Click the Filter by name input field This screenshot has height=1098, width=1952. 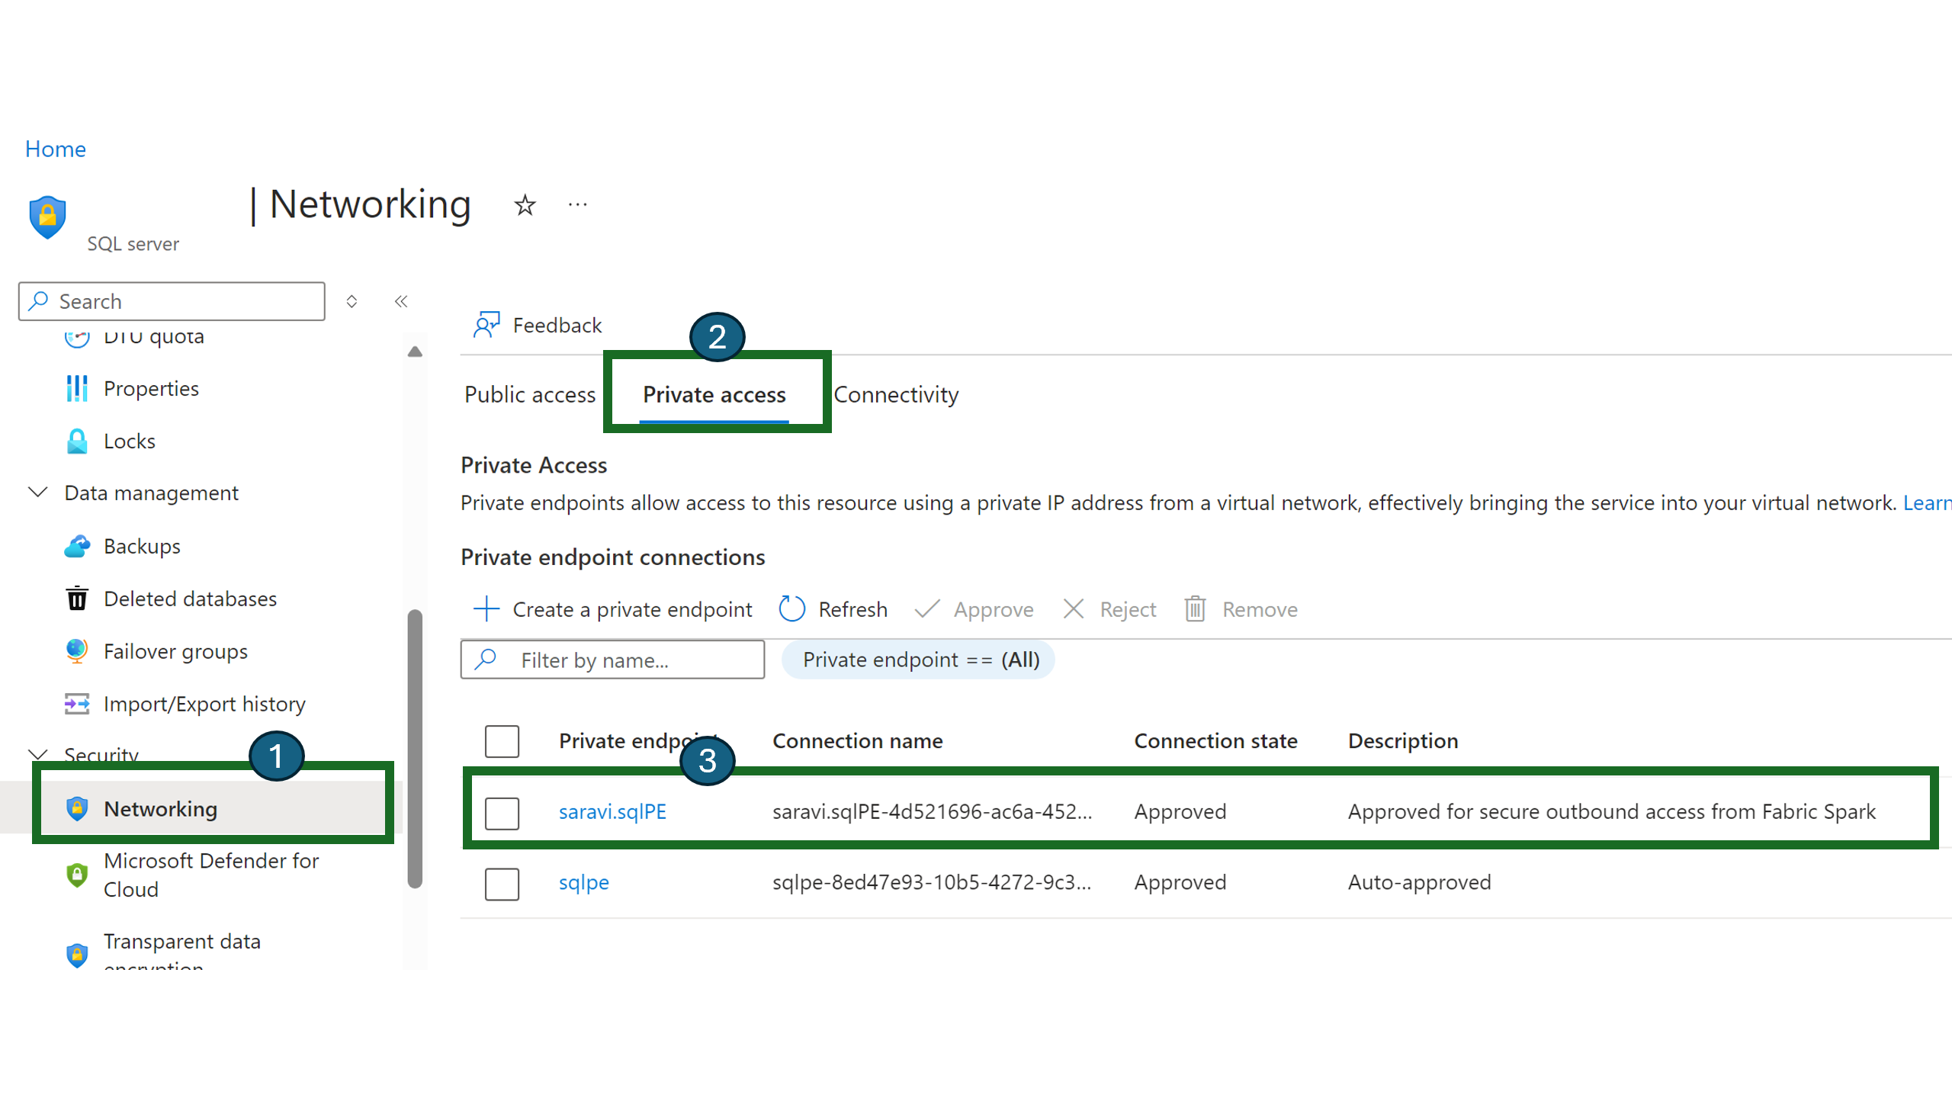point(612,658)
